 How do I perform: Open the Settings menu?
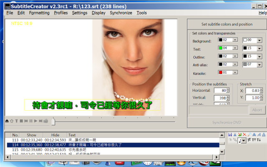[x=80, y=13]
